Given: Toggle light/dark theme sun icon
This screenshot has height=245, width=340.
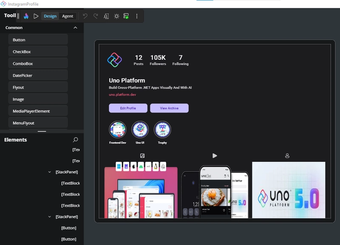Looking at the screenshot, I should tap(116, 16).
